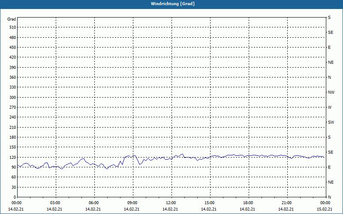Image resolution: width=343 pixels, height=214 pixels.
Task: Select the "NE" compass label at 30 level
Action: point(331,182)
